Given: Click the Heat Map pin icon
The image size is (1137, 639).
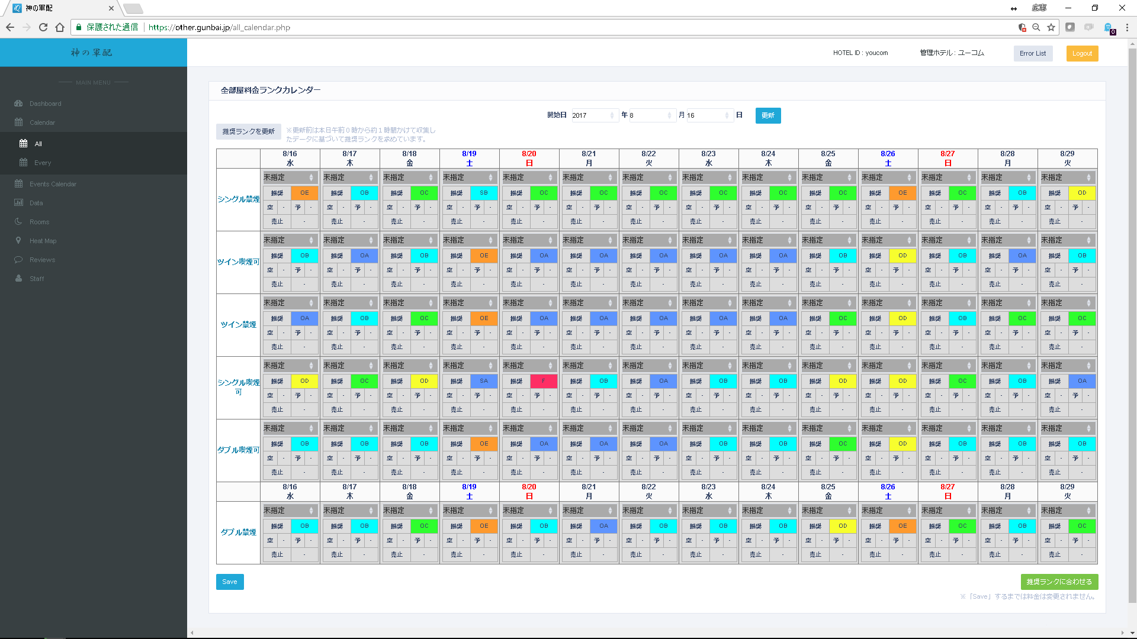Looking at the screenshot, I should (18, 241).
